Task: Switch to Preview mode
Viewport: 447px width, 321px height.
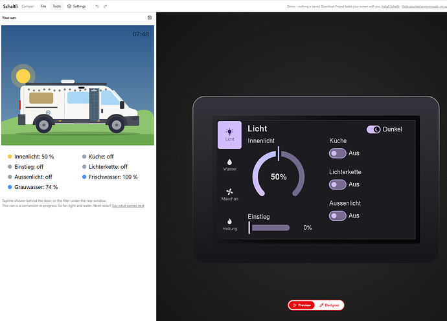Action: pos(302,305)
